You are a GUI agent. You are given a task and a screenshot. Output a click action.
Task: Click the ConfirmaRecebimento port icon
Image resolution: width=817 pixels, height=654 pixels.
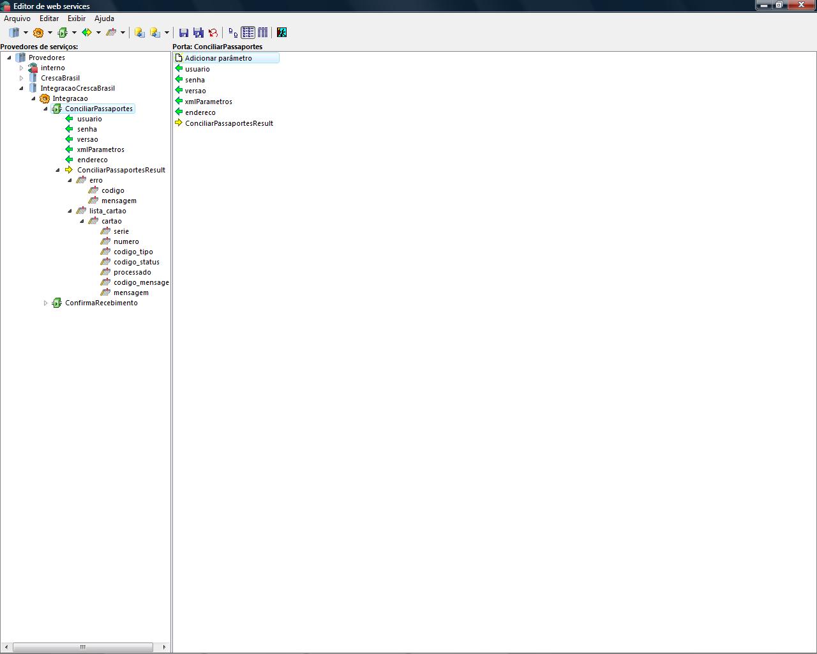click(57, 303)
